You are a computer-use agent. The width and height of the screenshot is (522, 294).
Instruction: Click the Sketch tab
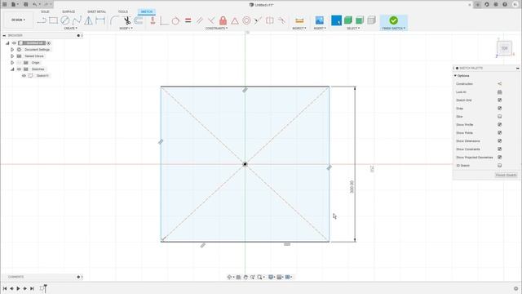(x=147, y=11)
